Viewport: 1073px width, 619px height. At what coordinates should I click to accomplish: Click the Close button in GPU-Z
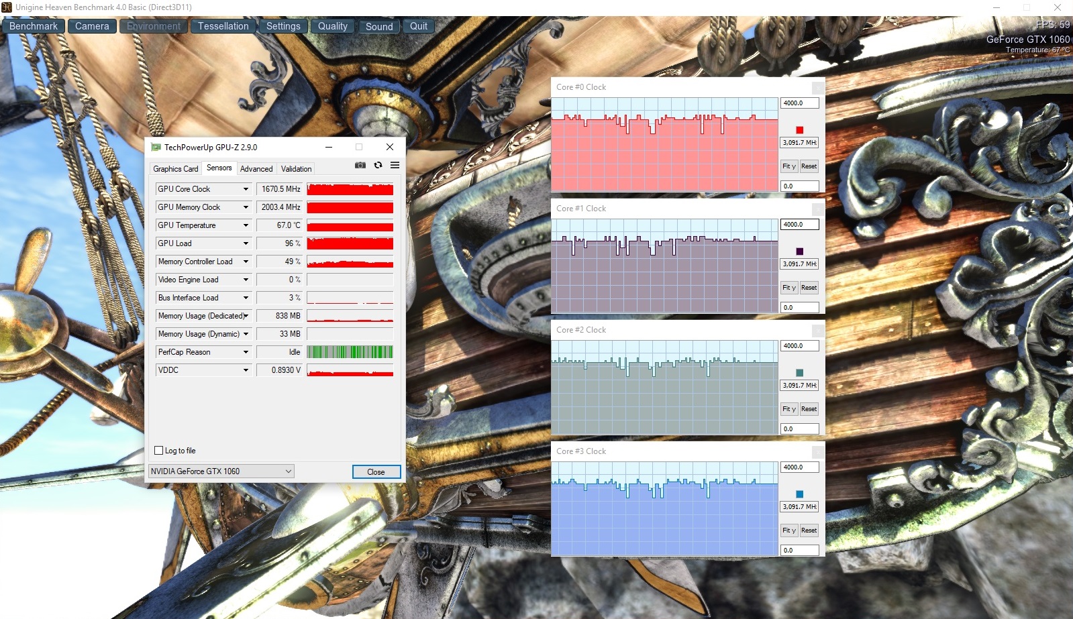376,472
